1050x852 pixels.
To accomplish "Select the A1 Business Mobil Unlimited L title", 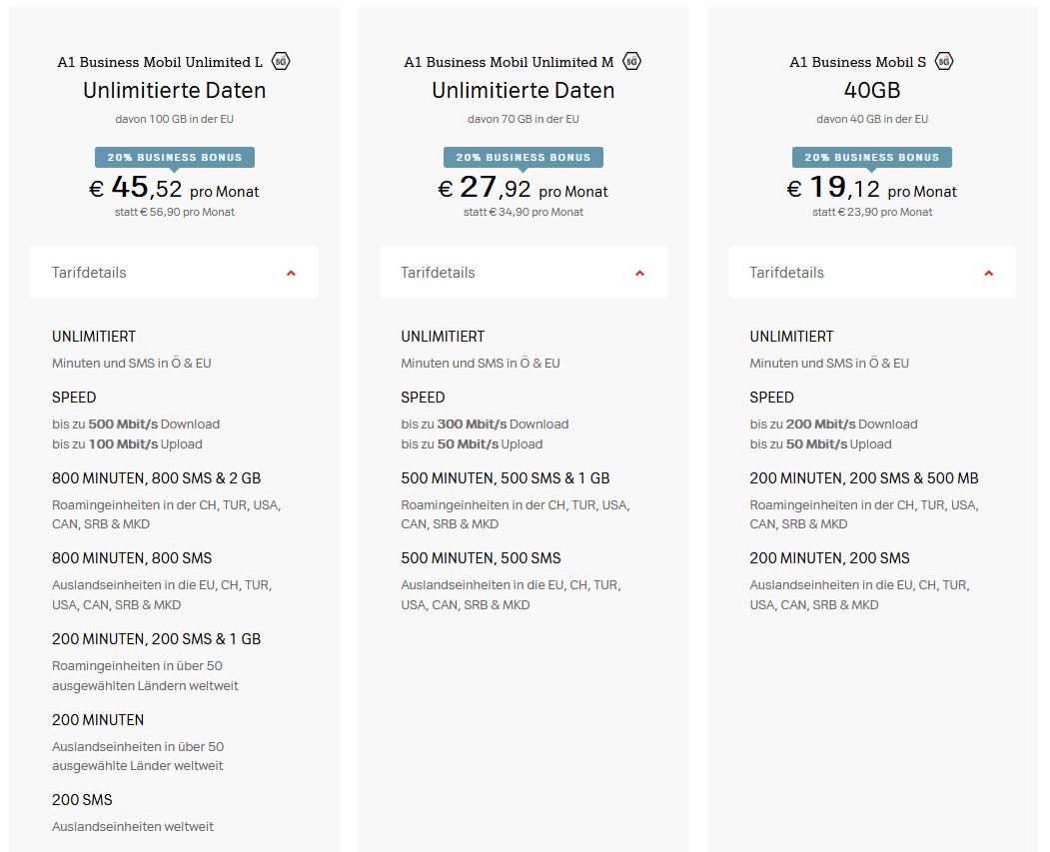I will pos(160,62).
